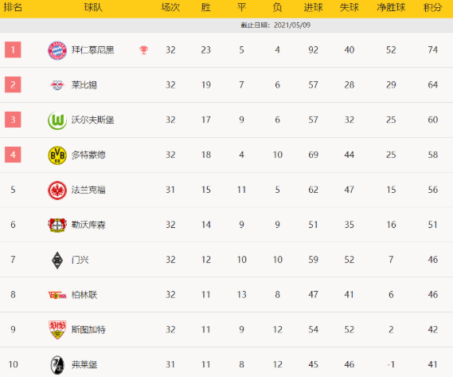Click the Wolfsburg green W logo
453x377 pixels.
57,120
